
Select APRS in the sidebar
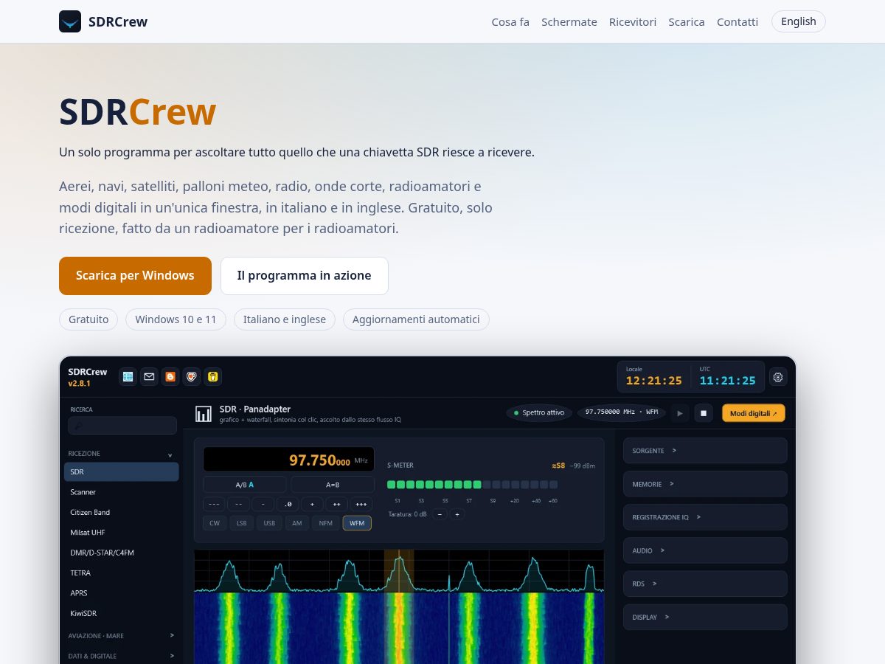pos(122,593)
